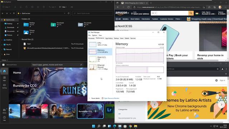Image resolution: width=229 pixels, height=129 pixels.
Task: Open the Sort dropdown in File Explorer
Action: pyautogui.click(x=53, y=7)
